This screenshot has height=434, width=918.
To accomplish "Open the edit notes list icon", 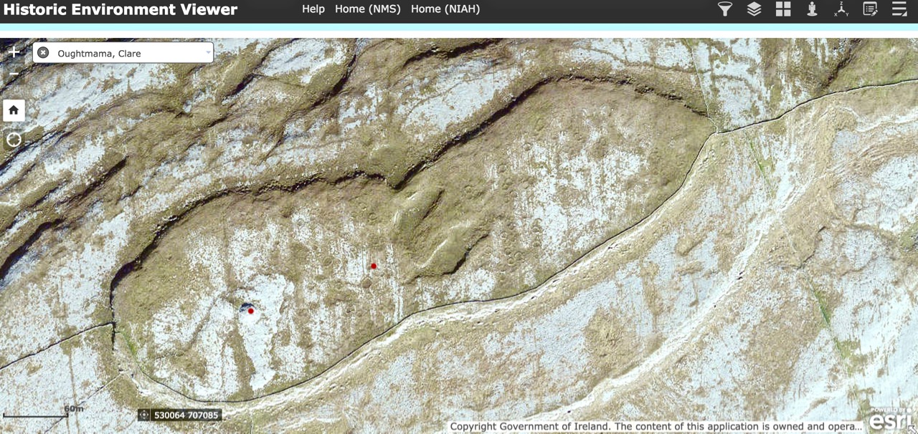I will (x=870, y=9).
